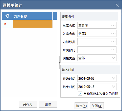Open the 开始时间 date dropdown
The height and width of the screenshot is (111, 122).
(x=114, y=78)
